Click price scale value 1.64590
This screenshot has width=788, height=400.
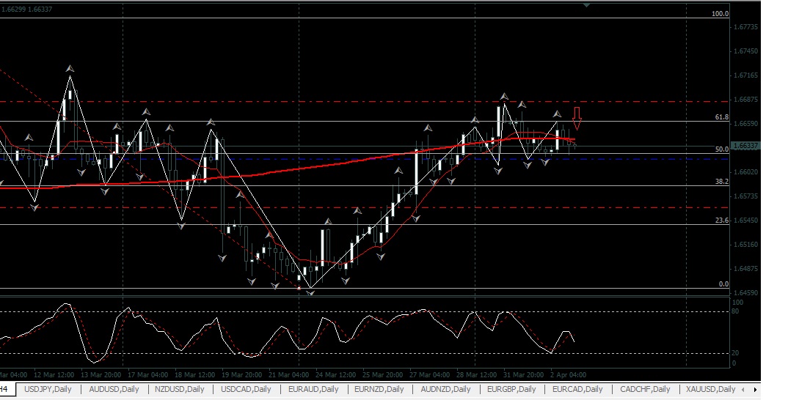745,292
